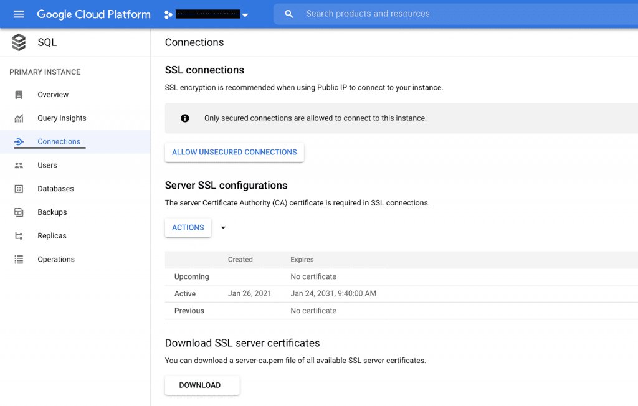Click the Databases grid icon
Image resolution: width=638 pixels, height=406 pixels.
pos(19,189)
